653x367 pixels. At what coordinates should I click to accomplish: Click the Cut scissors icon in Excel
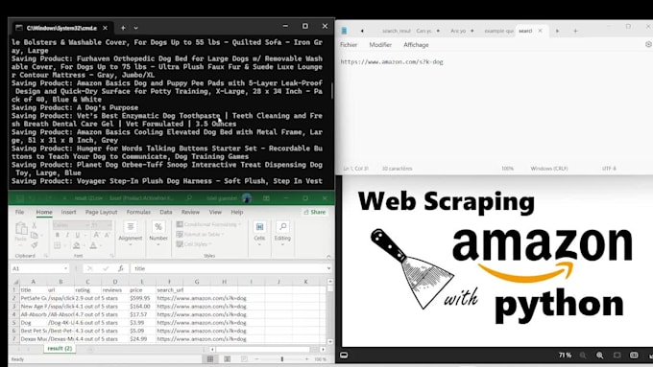click(35, 225)
